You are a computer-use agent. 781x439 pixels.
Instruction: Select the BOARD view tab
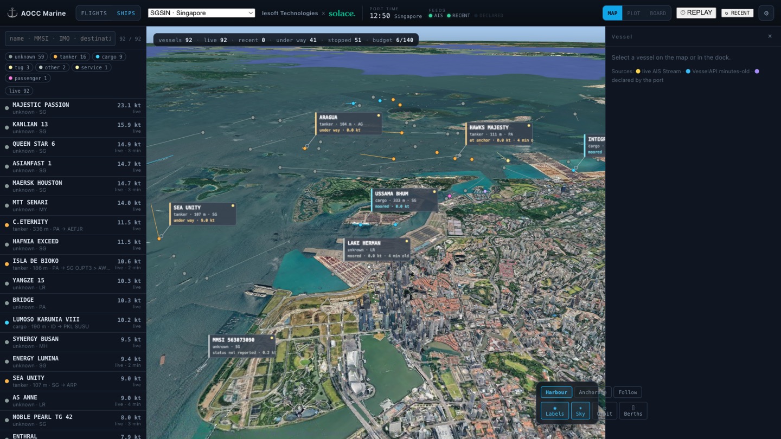pyautogui.click(x=658, y=13)
